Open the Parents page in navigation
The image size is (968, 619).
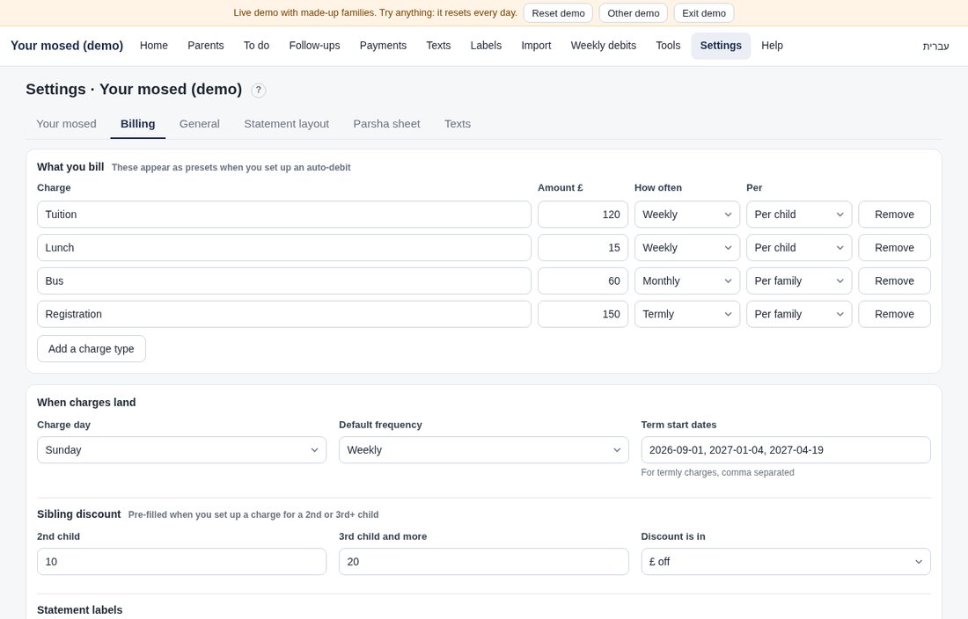click(x=206, y=46)
